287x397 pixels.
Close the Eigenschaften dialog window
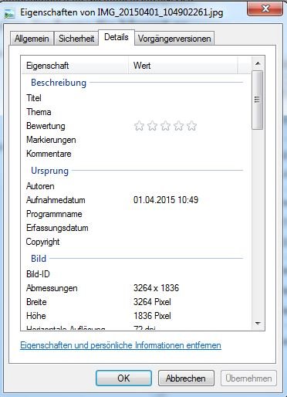[x=265, y=9]
